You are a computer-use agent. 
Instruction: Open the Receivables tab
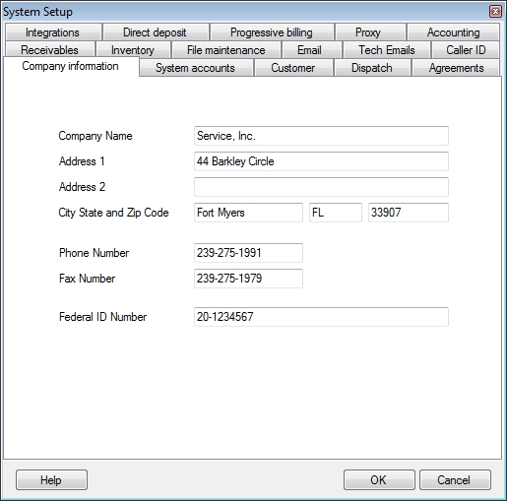(x=50, y=50)
